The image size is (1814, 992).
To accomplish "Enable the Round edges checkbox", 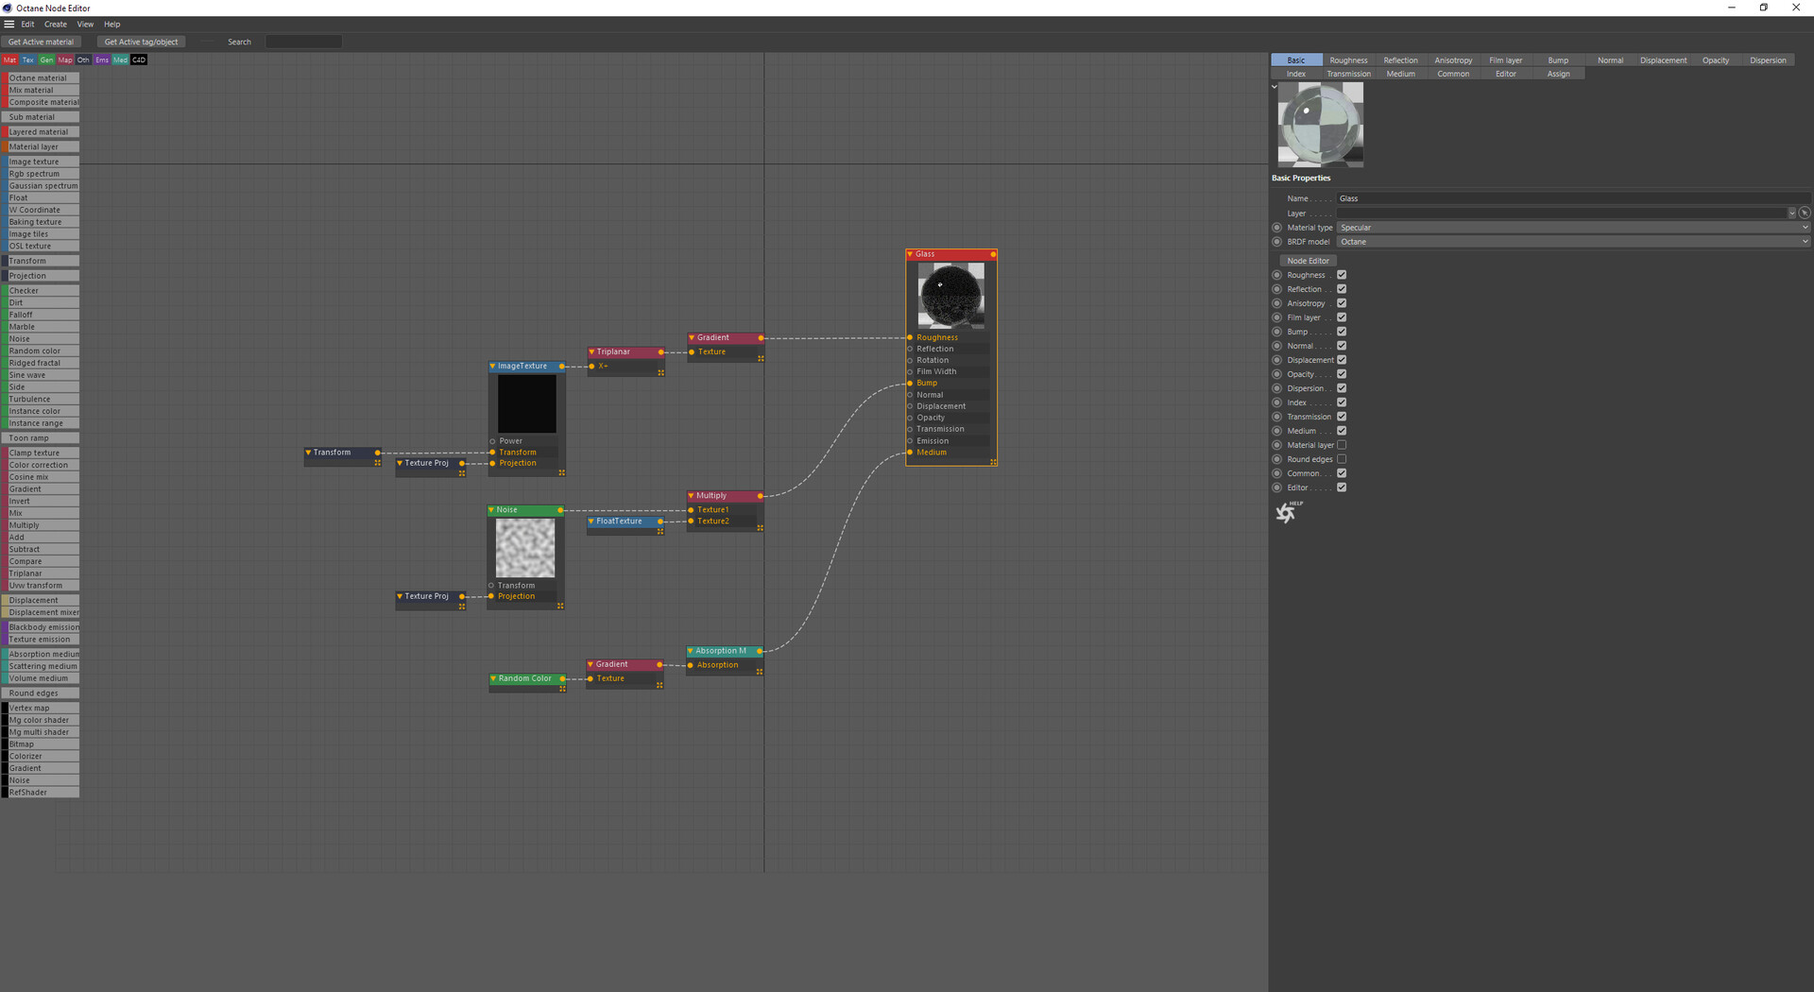I will [x=1342, y=459].
